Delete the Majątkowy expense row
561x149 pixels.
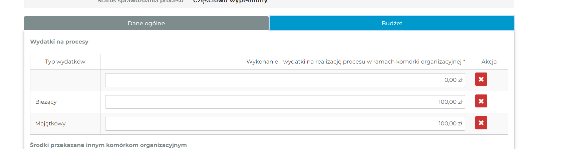pos(481,123)
